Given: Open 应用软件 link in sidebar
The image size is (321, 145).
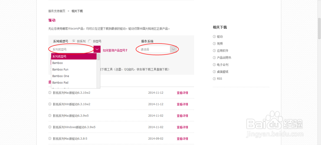Looking at the screenshot, I should [223, 51].
